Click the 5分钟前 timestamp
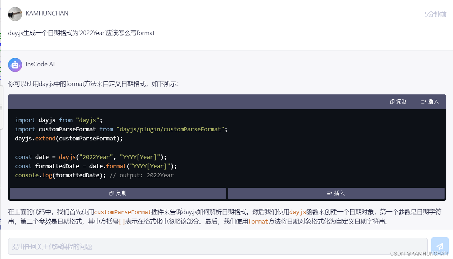453x259 pixels. point(435,14)
